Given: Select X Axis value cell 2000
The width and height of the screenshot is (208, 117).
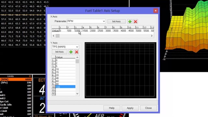Looking at the screenshot, I should point(93,31).
